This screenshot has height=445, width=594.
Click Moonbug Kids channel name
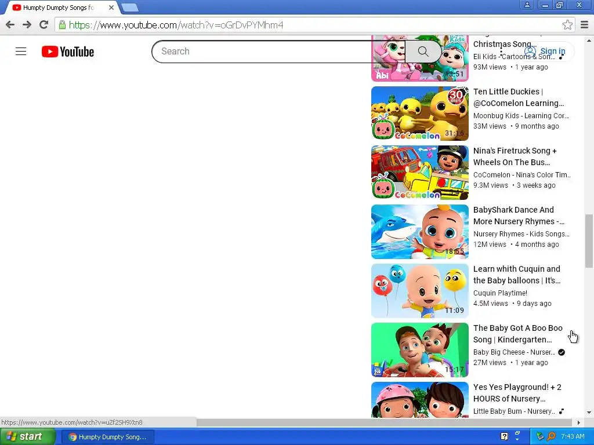pos(521,116)
